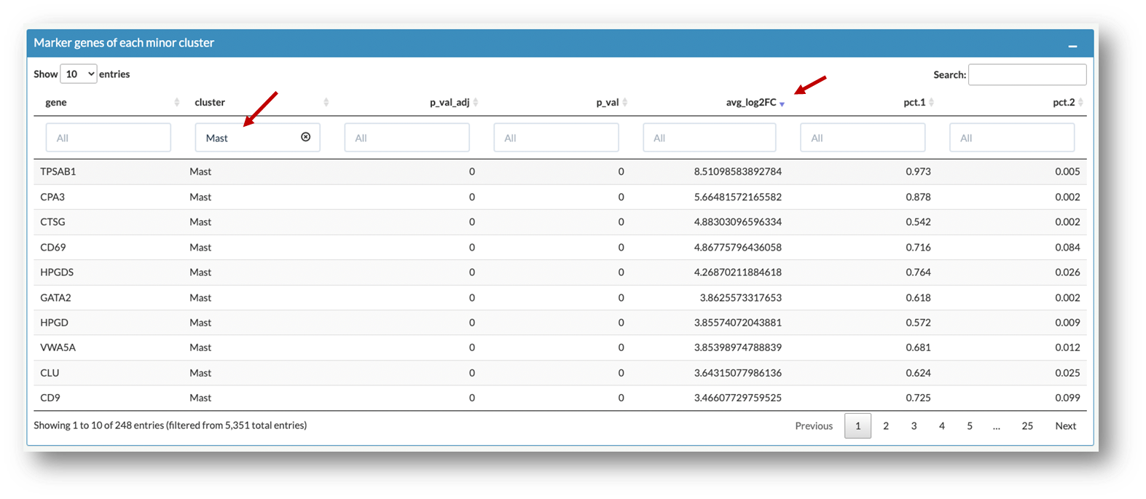Click the Previous page button
The width and height of the screenshot is (1146, 499).
coord(814,426)
